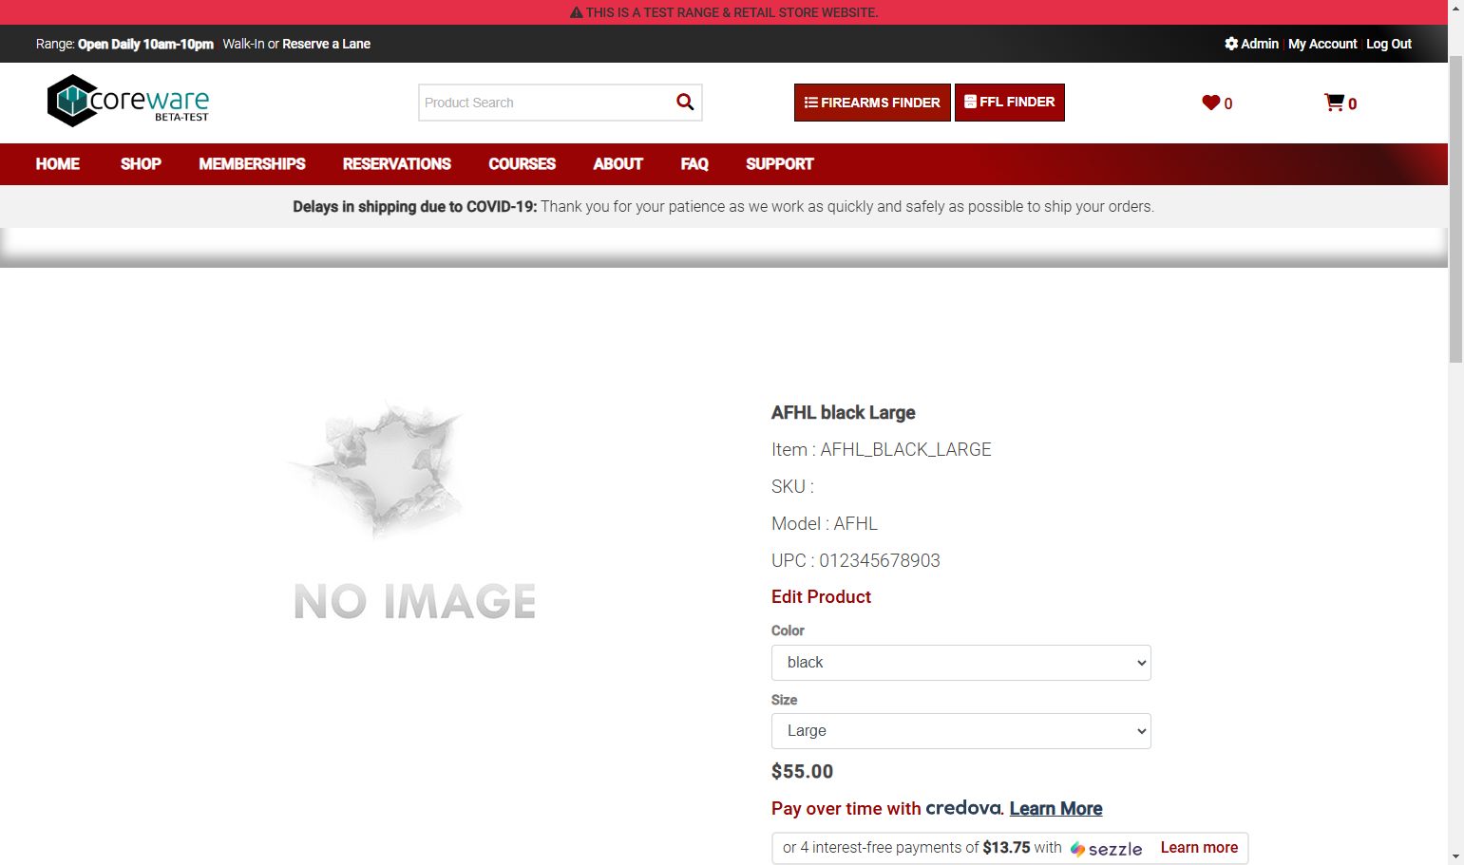Open the SUPPORT menu item
This screenshot has height=865, width=1464.
[780, 164]
